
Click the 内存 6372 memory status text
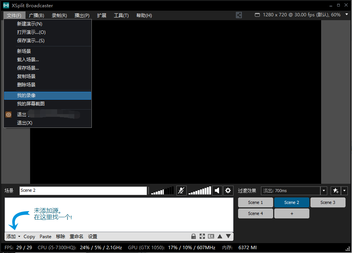239,248
